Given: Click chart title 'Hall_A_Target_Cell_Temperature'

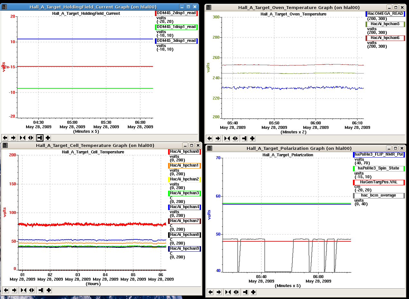Looking at the screenshot, I should (x=93, y=152).
